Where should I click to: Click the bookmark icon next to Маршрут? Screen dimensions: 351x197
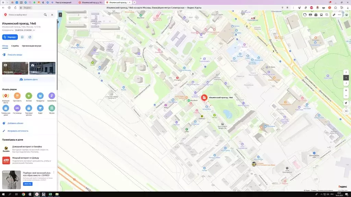point(22,37)
